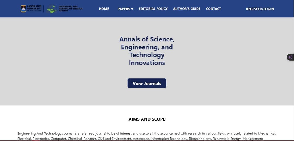Viewport: 294px width, 141px height.
Task: Click the word 'Innovations' in the heading
Action: (x=147, y=63)
